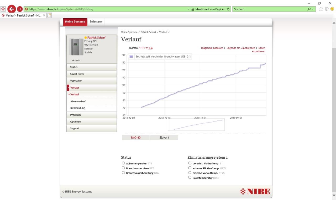Click Verlauf breadcrumb link

pos(163,32)
